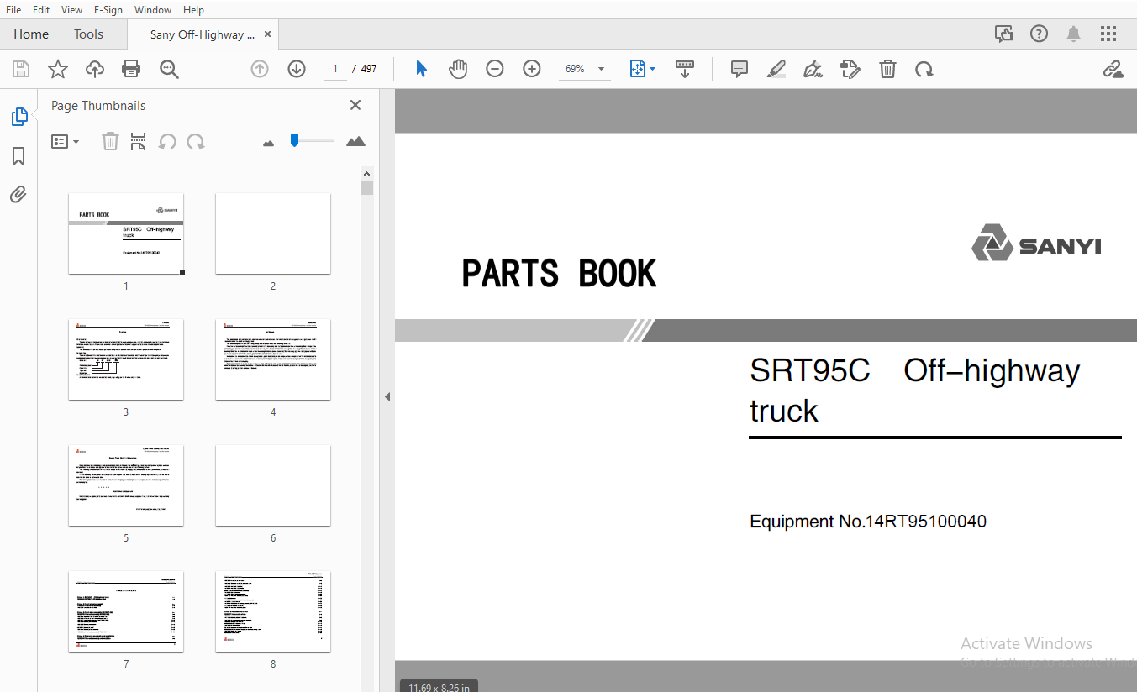Close the Page Thumbnails panel
Viewport: 1137px width, 692px height.
click(355, 105)
